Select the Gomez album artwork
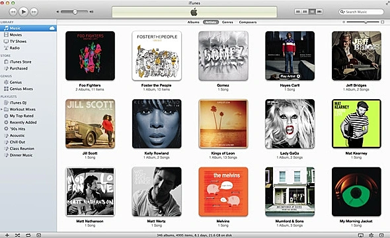 (223, 56)
